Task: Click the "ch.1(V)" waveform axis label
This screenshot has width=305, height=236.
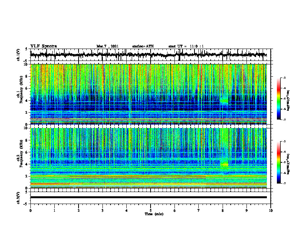Action: (x=18, y=55)
